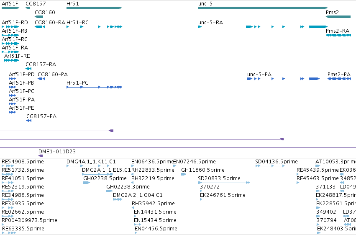Click the Arf51F-RA transcript label

coord(15,47)
